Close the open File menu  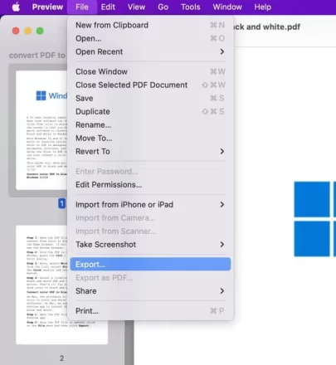click(82, 7)
